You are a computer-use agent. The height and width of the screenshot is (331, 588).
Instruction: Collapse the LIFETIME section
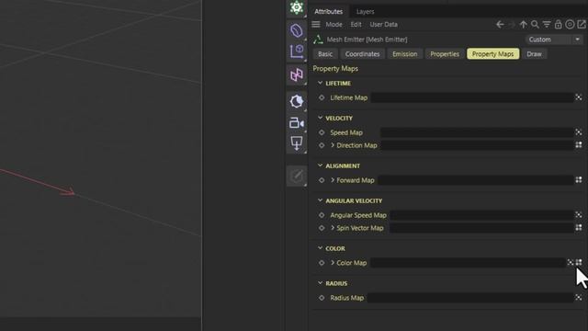320,83
